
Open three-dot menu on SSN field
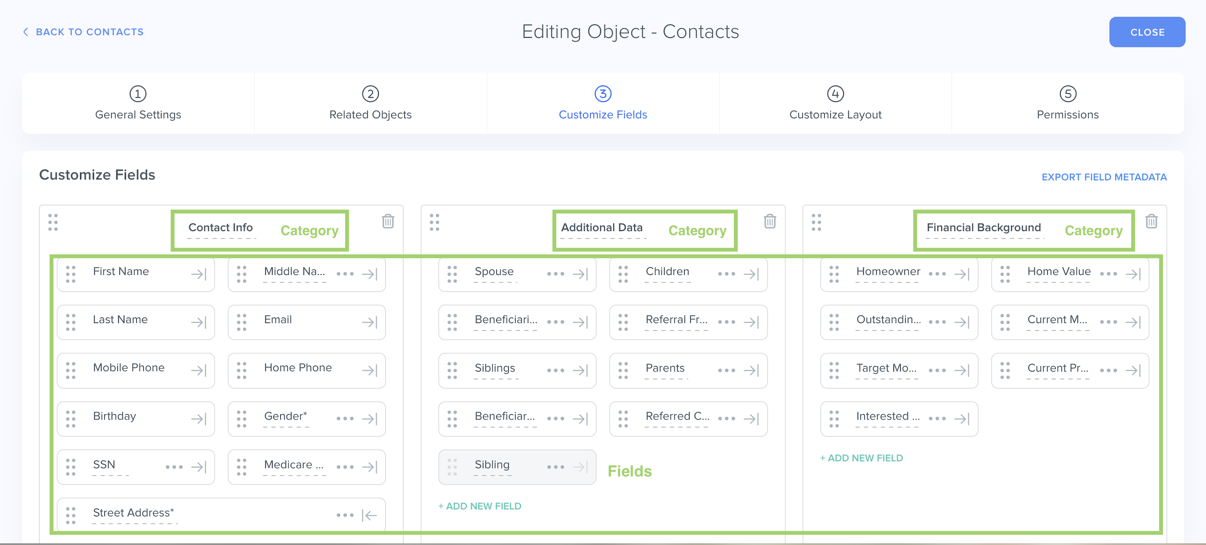point(174,467)
